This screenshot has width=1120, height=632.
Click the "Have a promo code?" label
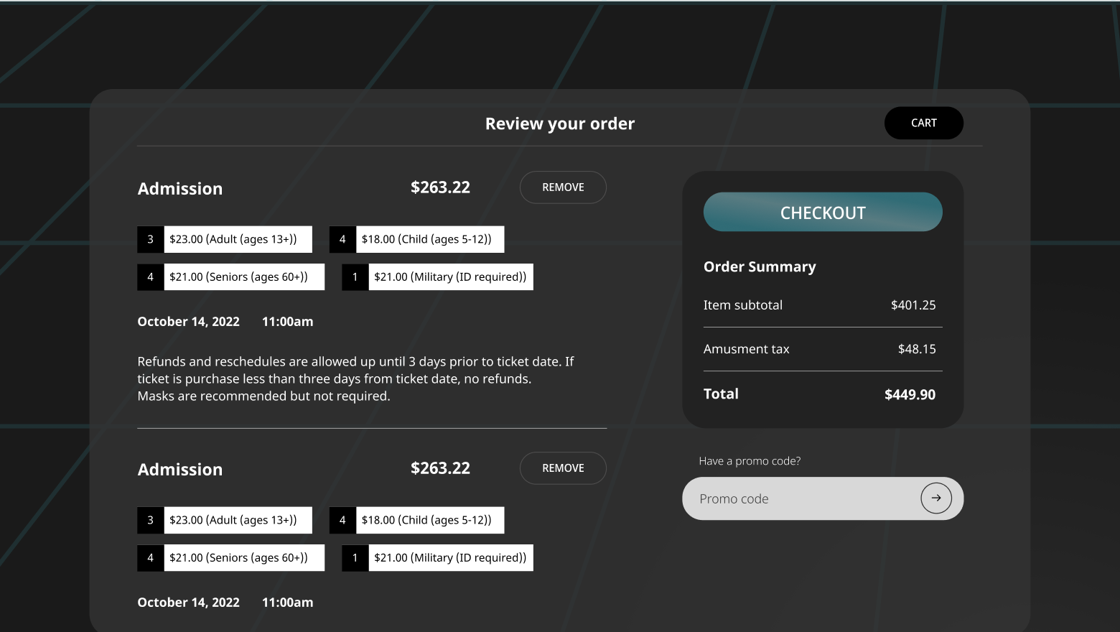750,461
